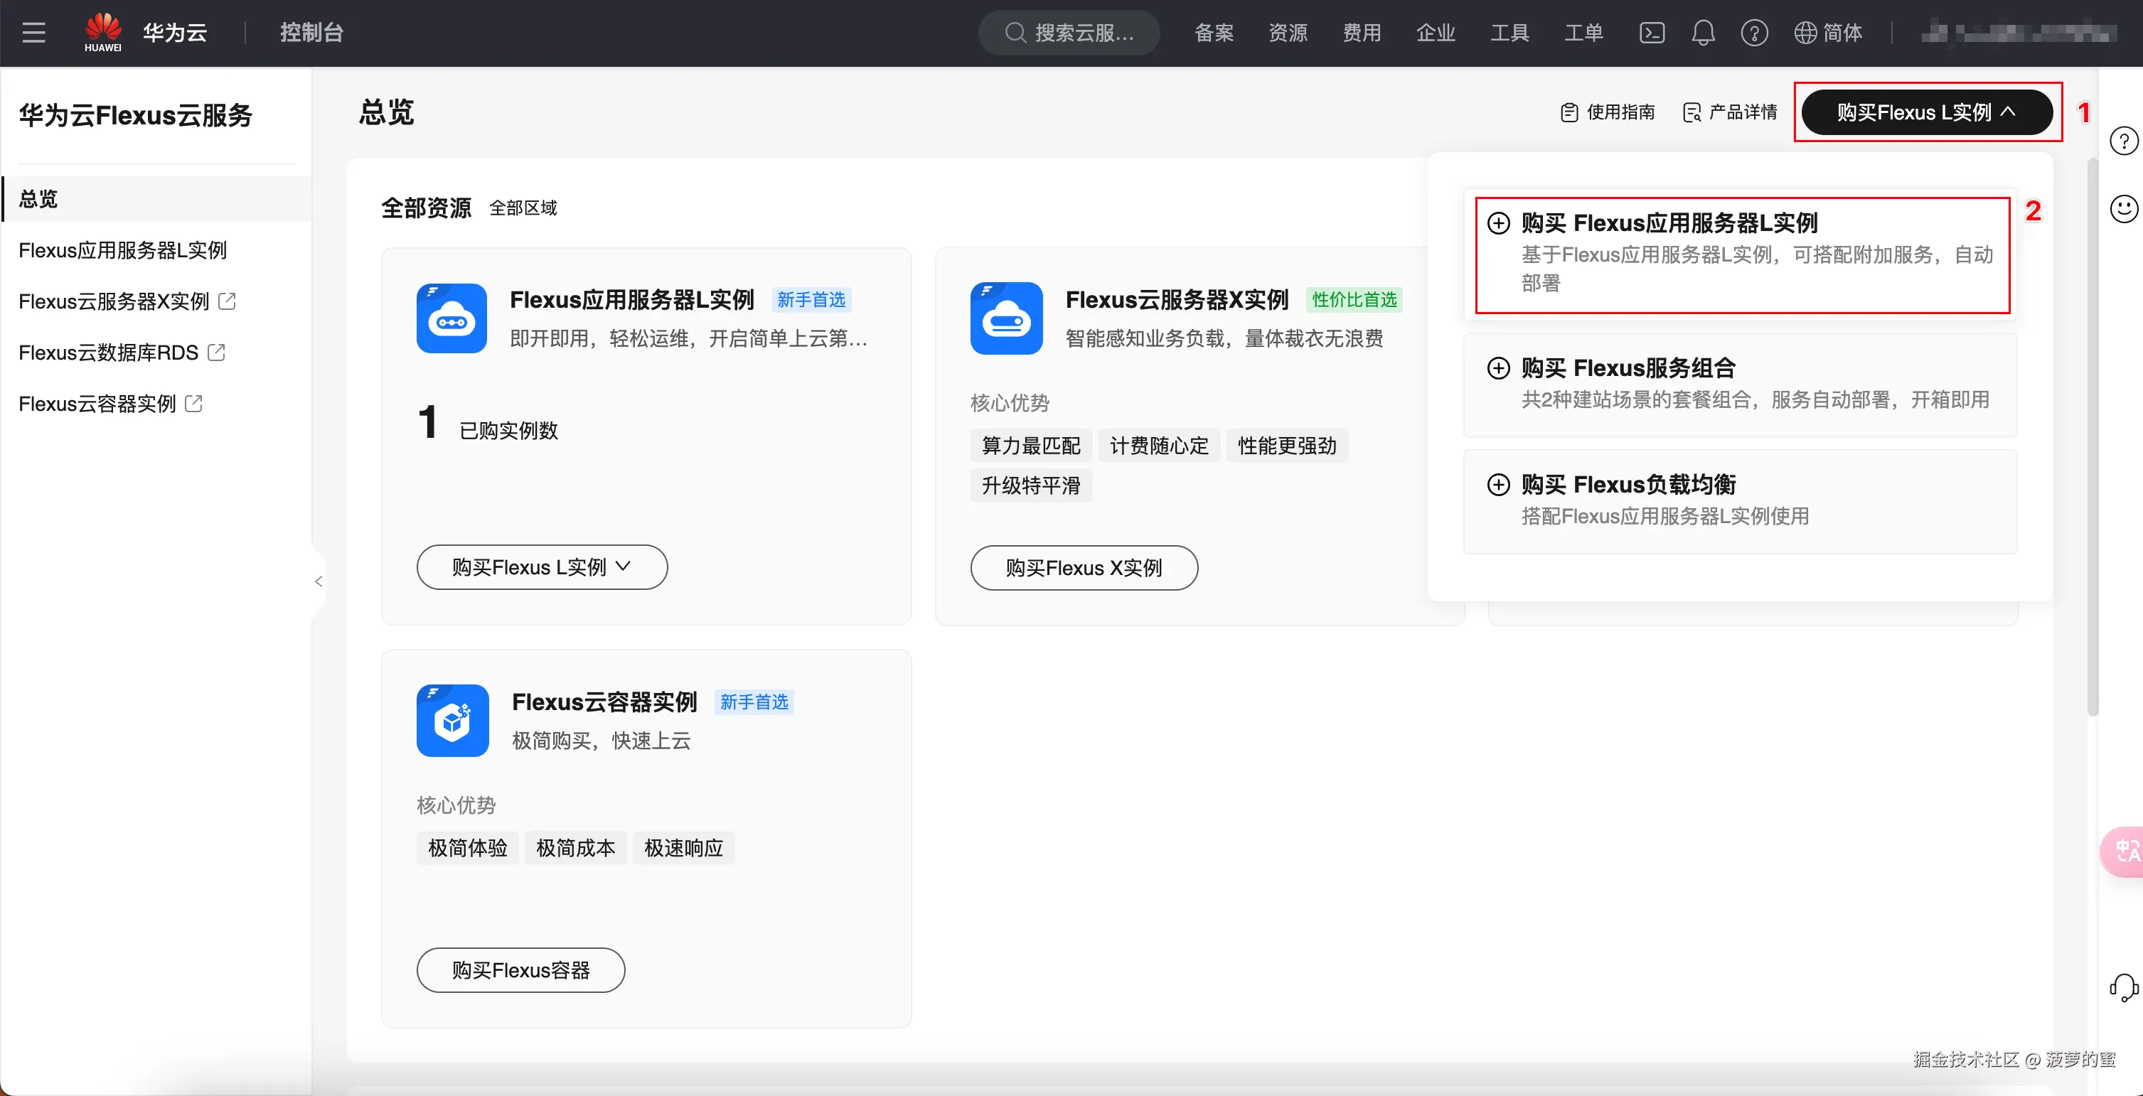Open Flexus云数据库RDS via its external link icon
The height and width of the screenshot is (1096, 2143).
click(x=215, y=352)
